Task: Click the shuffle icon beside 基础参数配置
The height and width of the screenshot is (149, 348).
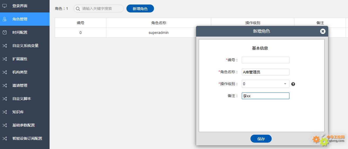Action: tap(5, 125)
